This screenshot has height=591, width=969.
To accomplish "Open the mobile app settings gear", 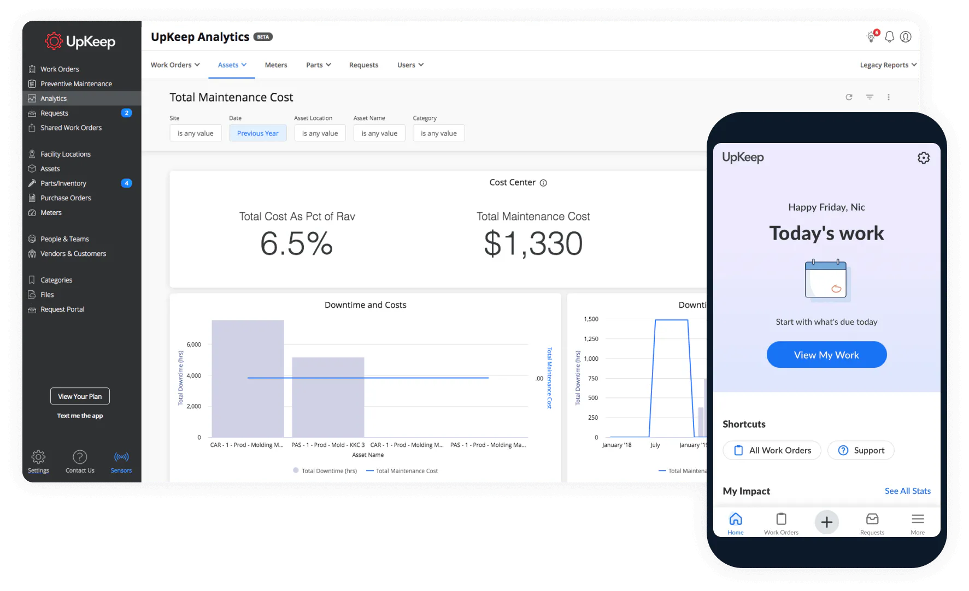I will (x=924, y=158).
